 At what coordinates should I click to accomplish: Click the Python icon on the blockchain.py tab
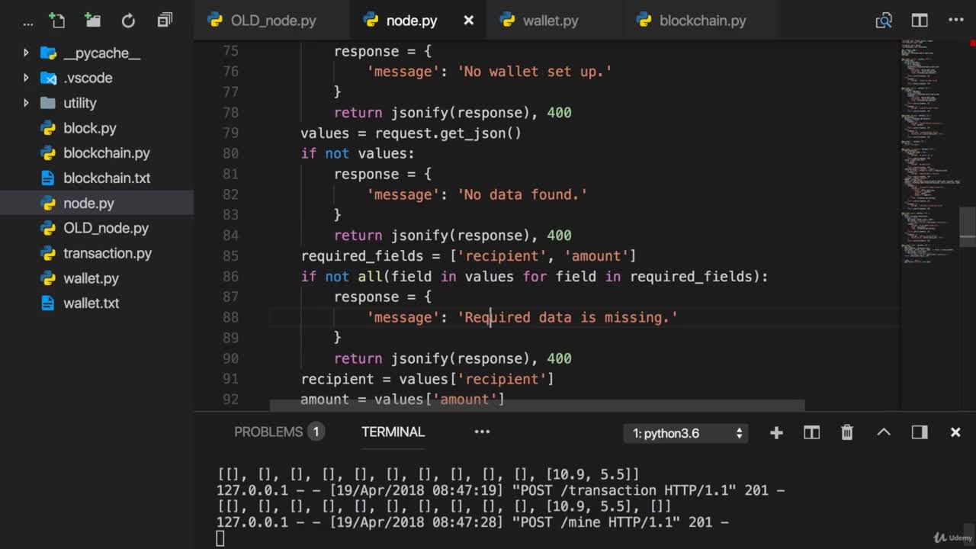tap(644, 21)
